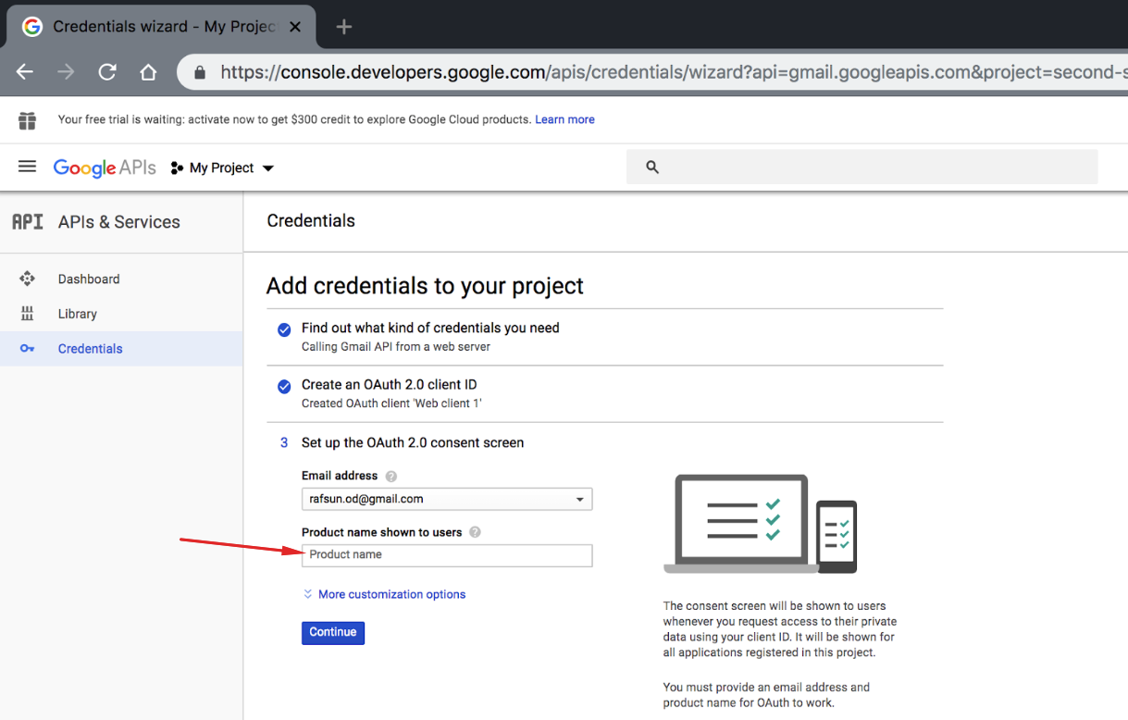Click the Credentials page header
1128x720 pixels.
(311, 221)
